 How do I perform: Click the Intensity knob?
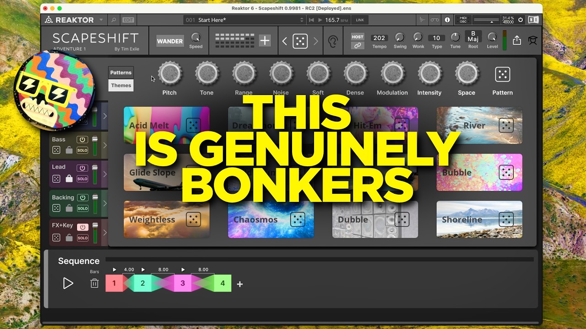tap(429, 73)
